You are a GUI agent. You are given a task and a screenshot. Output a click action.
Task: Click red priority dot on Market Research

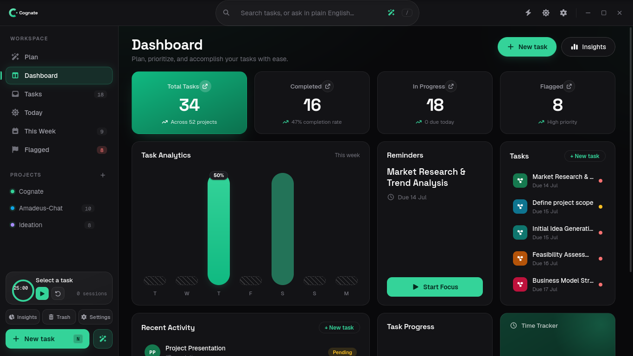point(601,181)
